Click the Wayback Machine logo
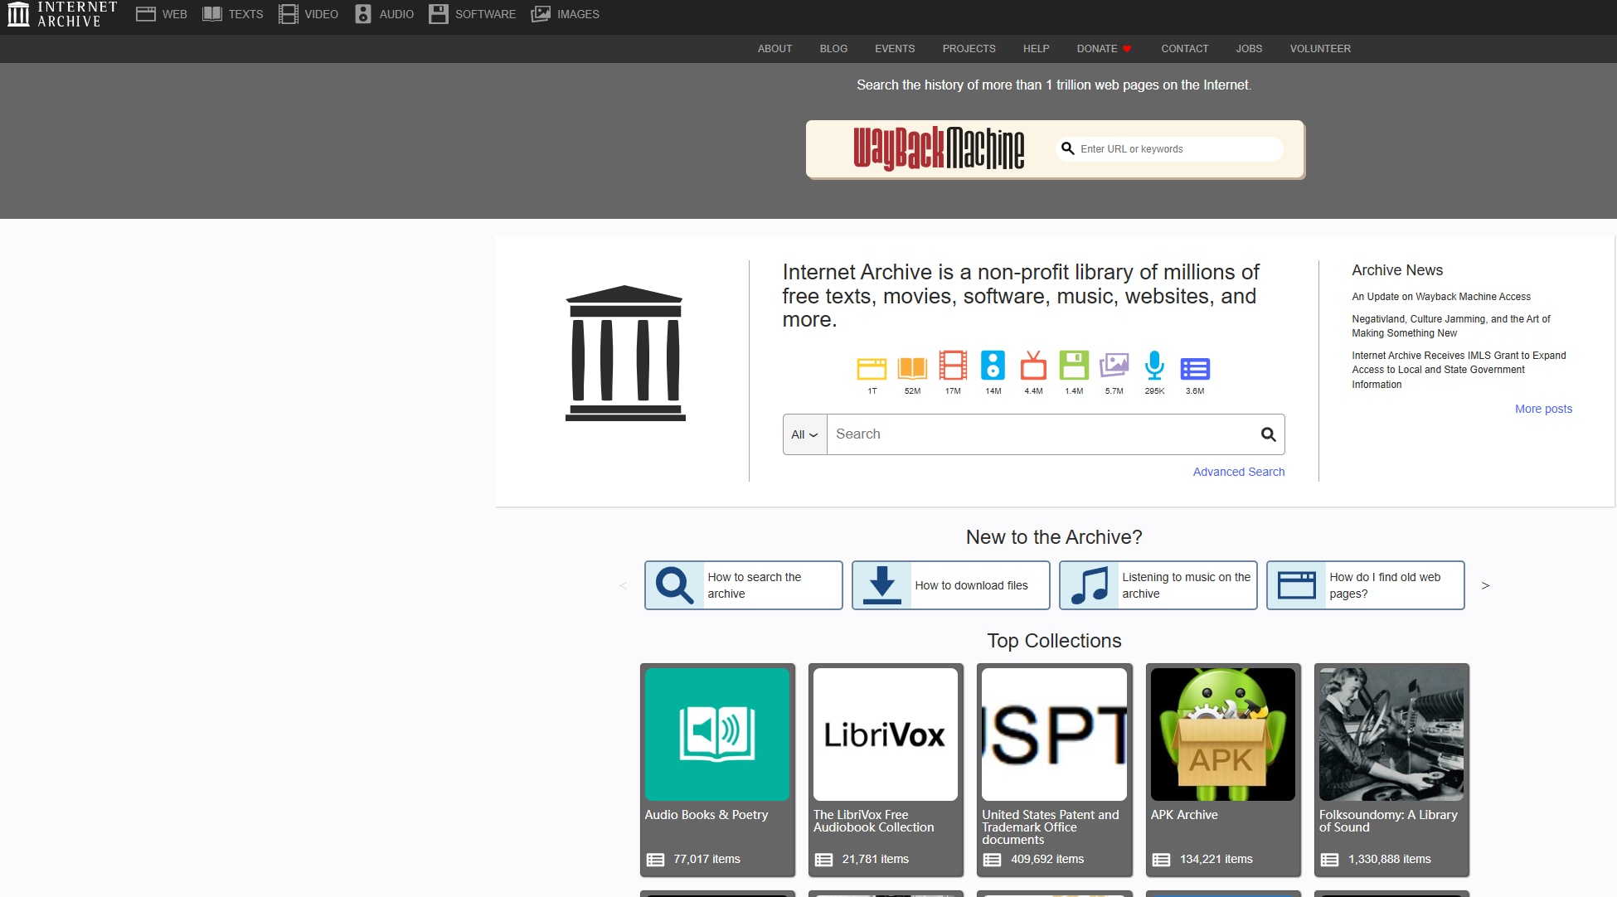The image size is (1617, 897). pyautogui.click(x=939, y=149)
